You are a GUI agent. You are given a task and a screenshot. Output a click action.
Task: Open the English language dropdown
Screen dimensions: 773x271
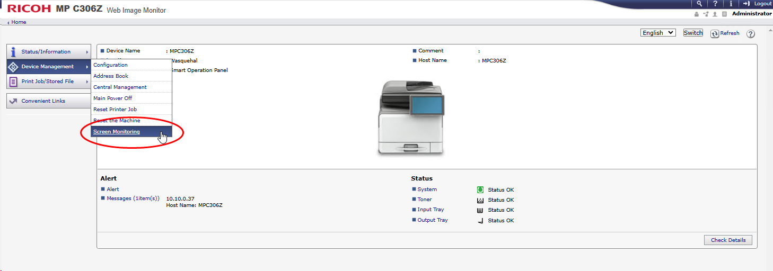658,33
